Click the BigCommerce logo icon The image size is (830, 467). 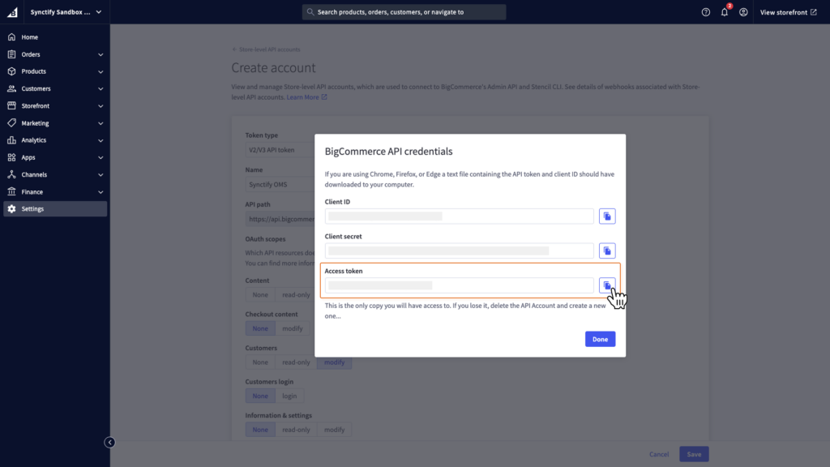[12, 11]
